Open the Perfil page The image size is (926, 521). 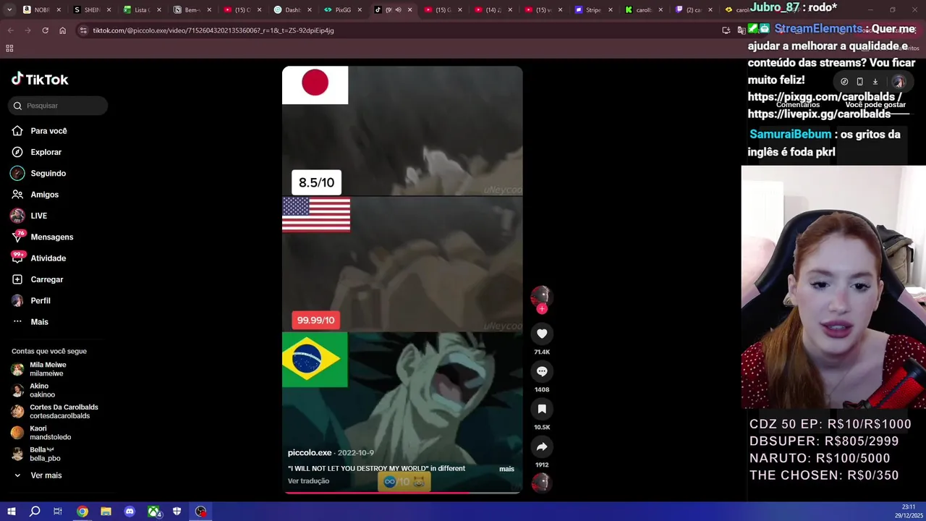(30, 300)
